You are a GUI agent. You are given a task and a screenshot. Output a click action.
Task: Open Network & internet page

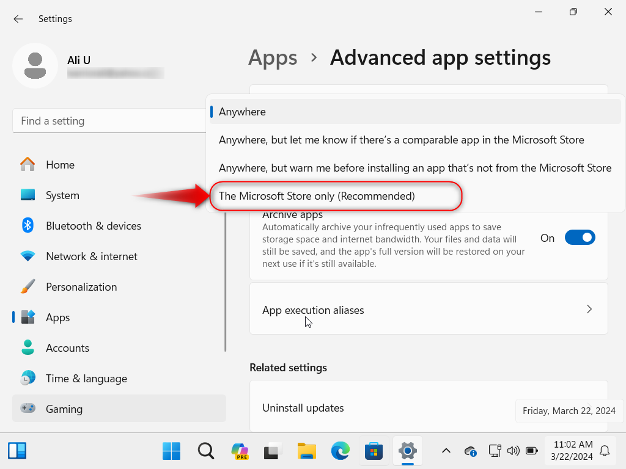(x=119, y=256)
